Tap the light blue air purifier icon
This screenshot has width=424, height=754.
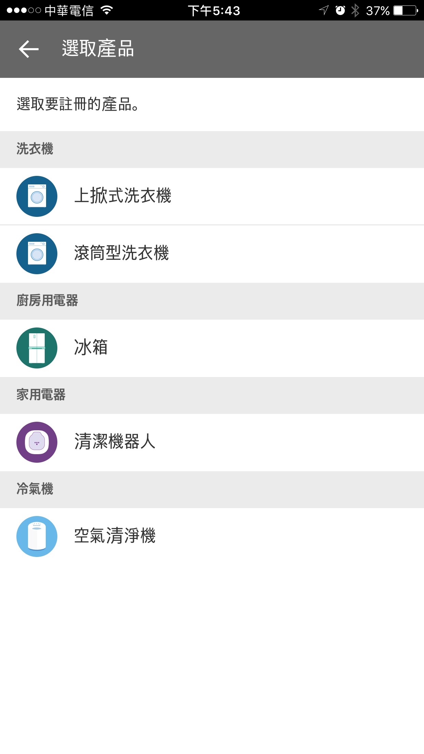click(x=37, y=536)
